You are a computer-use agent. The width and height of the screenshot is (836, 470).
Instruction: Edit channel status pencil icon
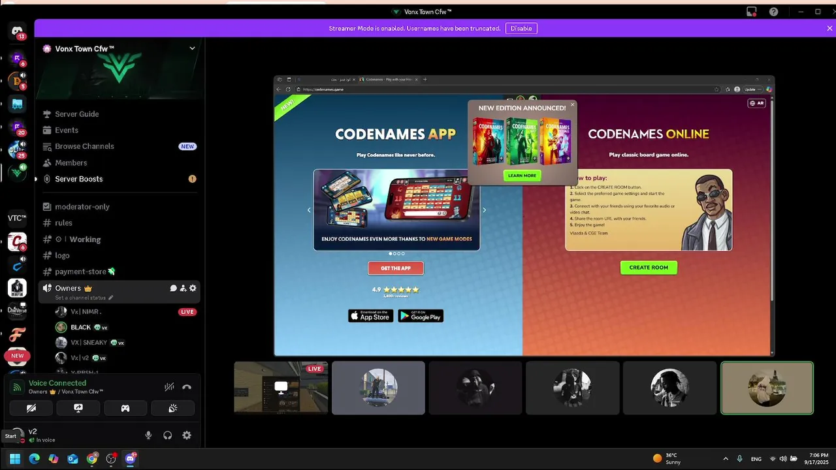[x=111, y=298]
